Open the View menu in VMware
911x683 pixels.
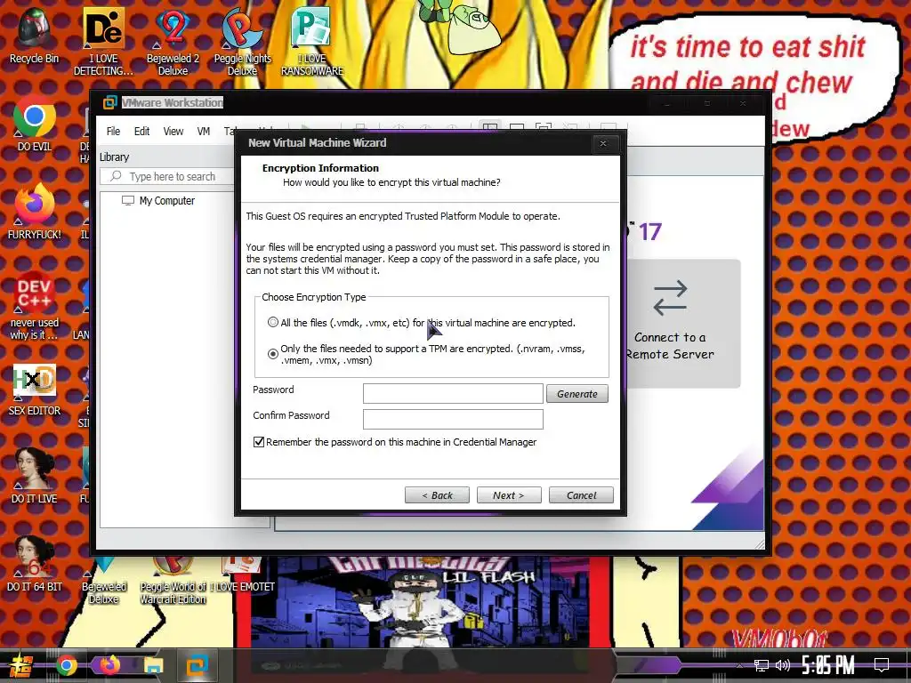point(173,132)
